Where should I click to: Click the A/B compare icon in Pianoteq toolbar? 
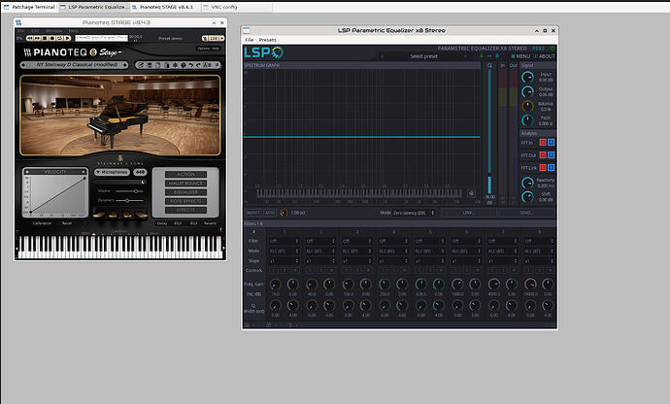207,64
